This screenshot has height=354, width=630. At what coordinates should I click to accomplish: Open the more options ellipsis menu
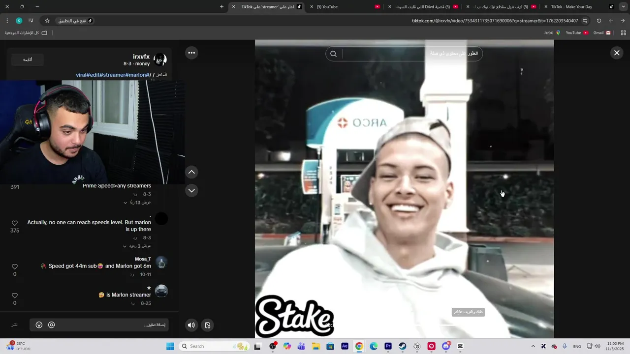point(191,53)
